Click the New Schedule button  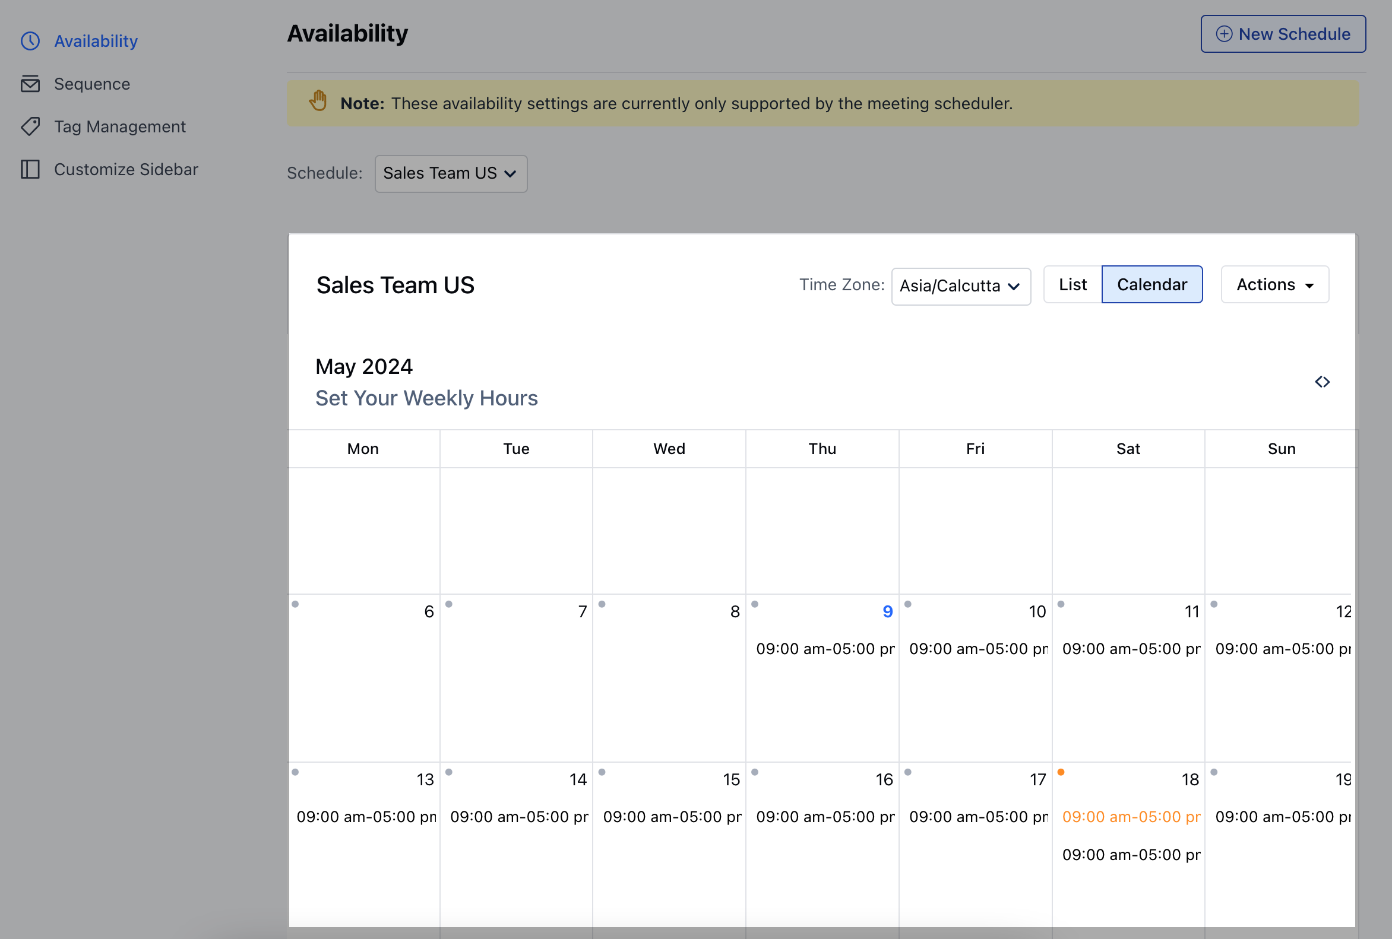1283,34
